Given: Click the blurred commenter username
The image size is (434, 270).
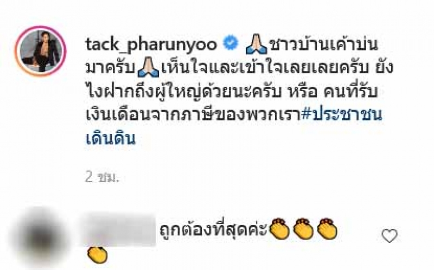Looking at the screenshot, I should tap(119, 229).
